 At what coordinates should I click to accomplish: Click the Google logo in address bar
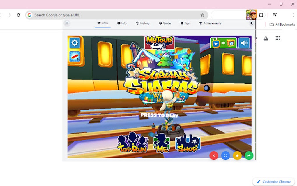29,15
